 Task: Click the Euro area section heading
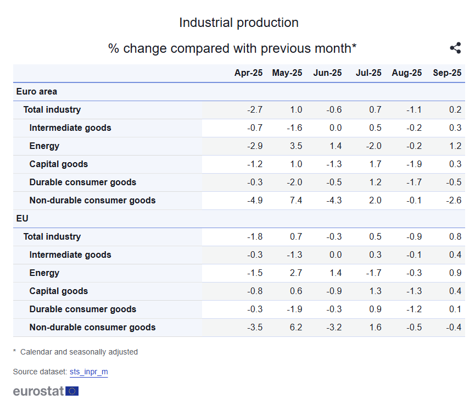[x=37, y=92]
